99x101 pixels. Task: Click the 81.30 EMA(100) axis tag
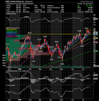[x=95, y=42]
